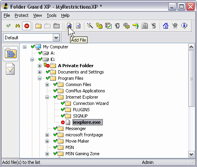Select the filter funnel sidebar icon
Image resolution: width=197 pixels, height=167 pixels.
(10, 69)
